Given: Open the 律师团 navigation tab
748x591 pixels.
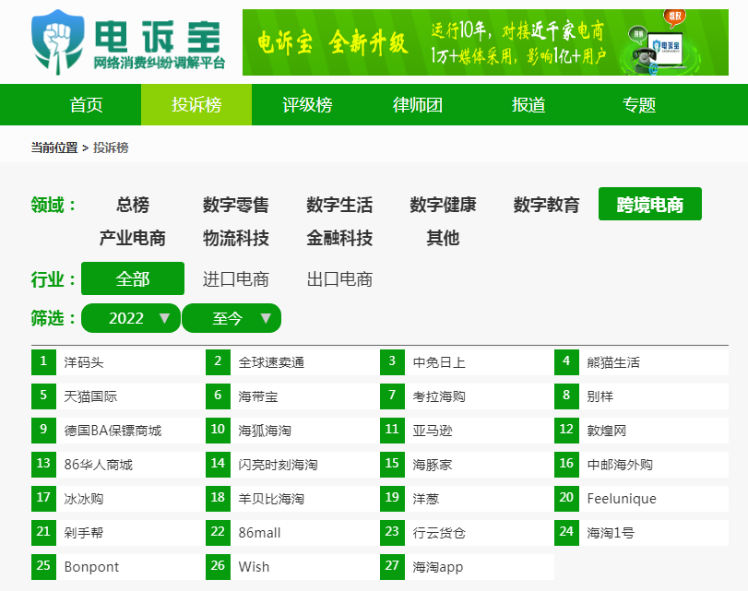Looking at the screenshot, I should tap(418, 104).
